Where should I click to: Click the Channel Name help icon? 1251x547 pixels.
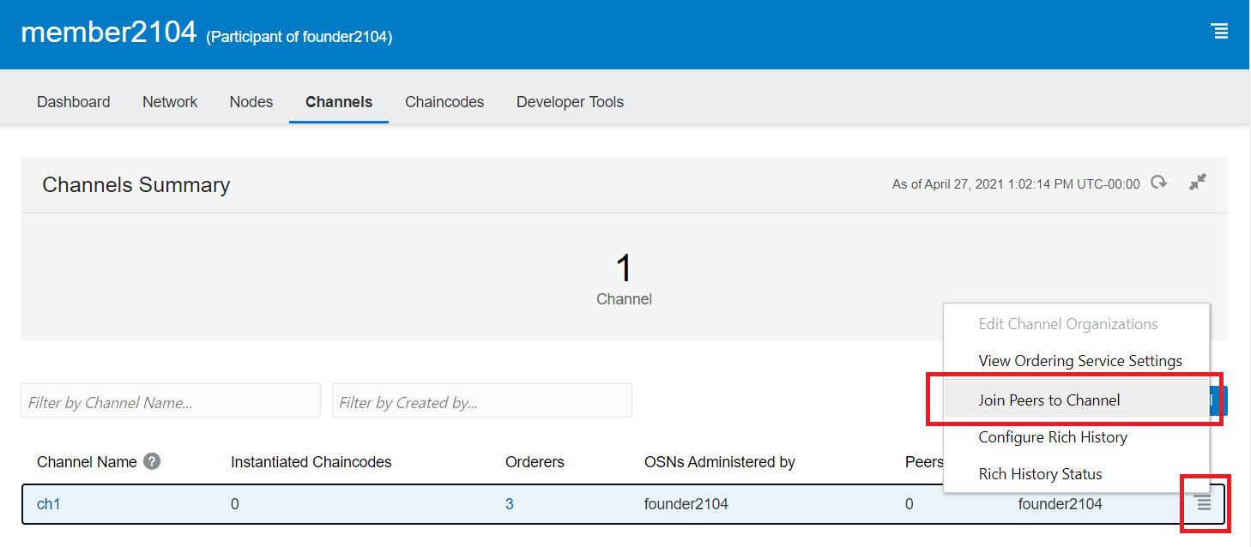point(152,461)
